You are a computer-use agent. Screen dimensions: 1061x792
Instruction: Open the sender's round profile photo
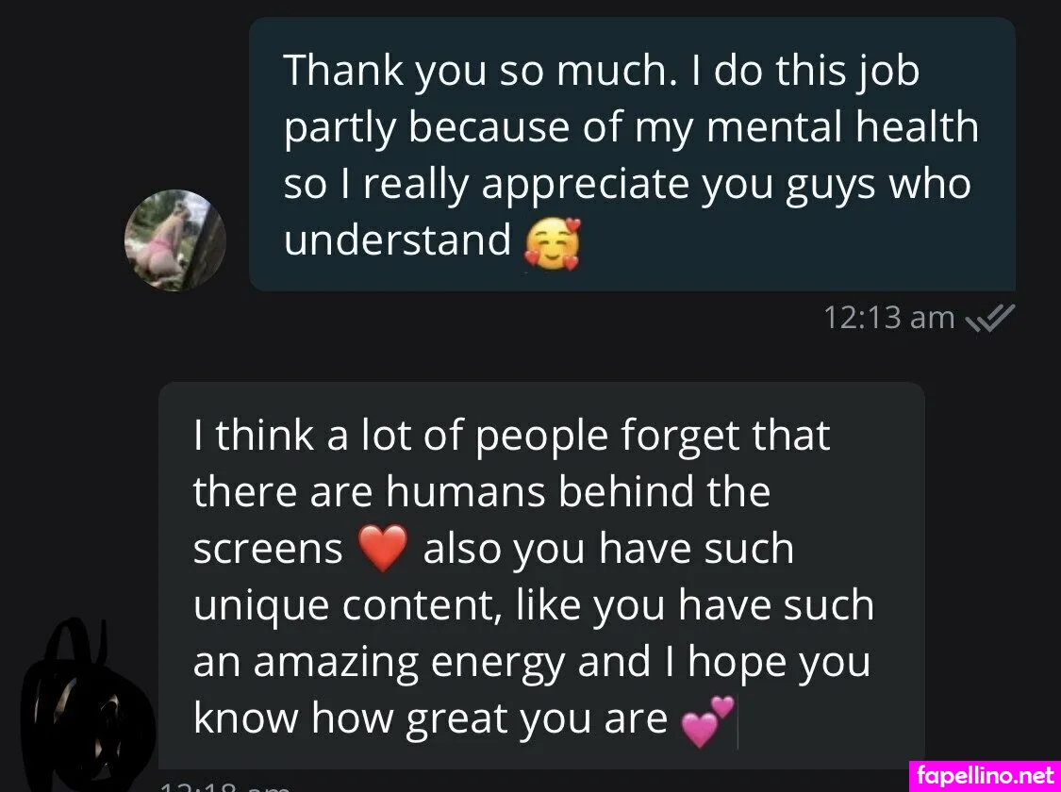click(175, 240)
